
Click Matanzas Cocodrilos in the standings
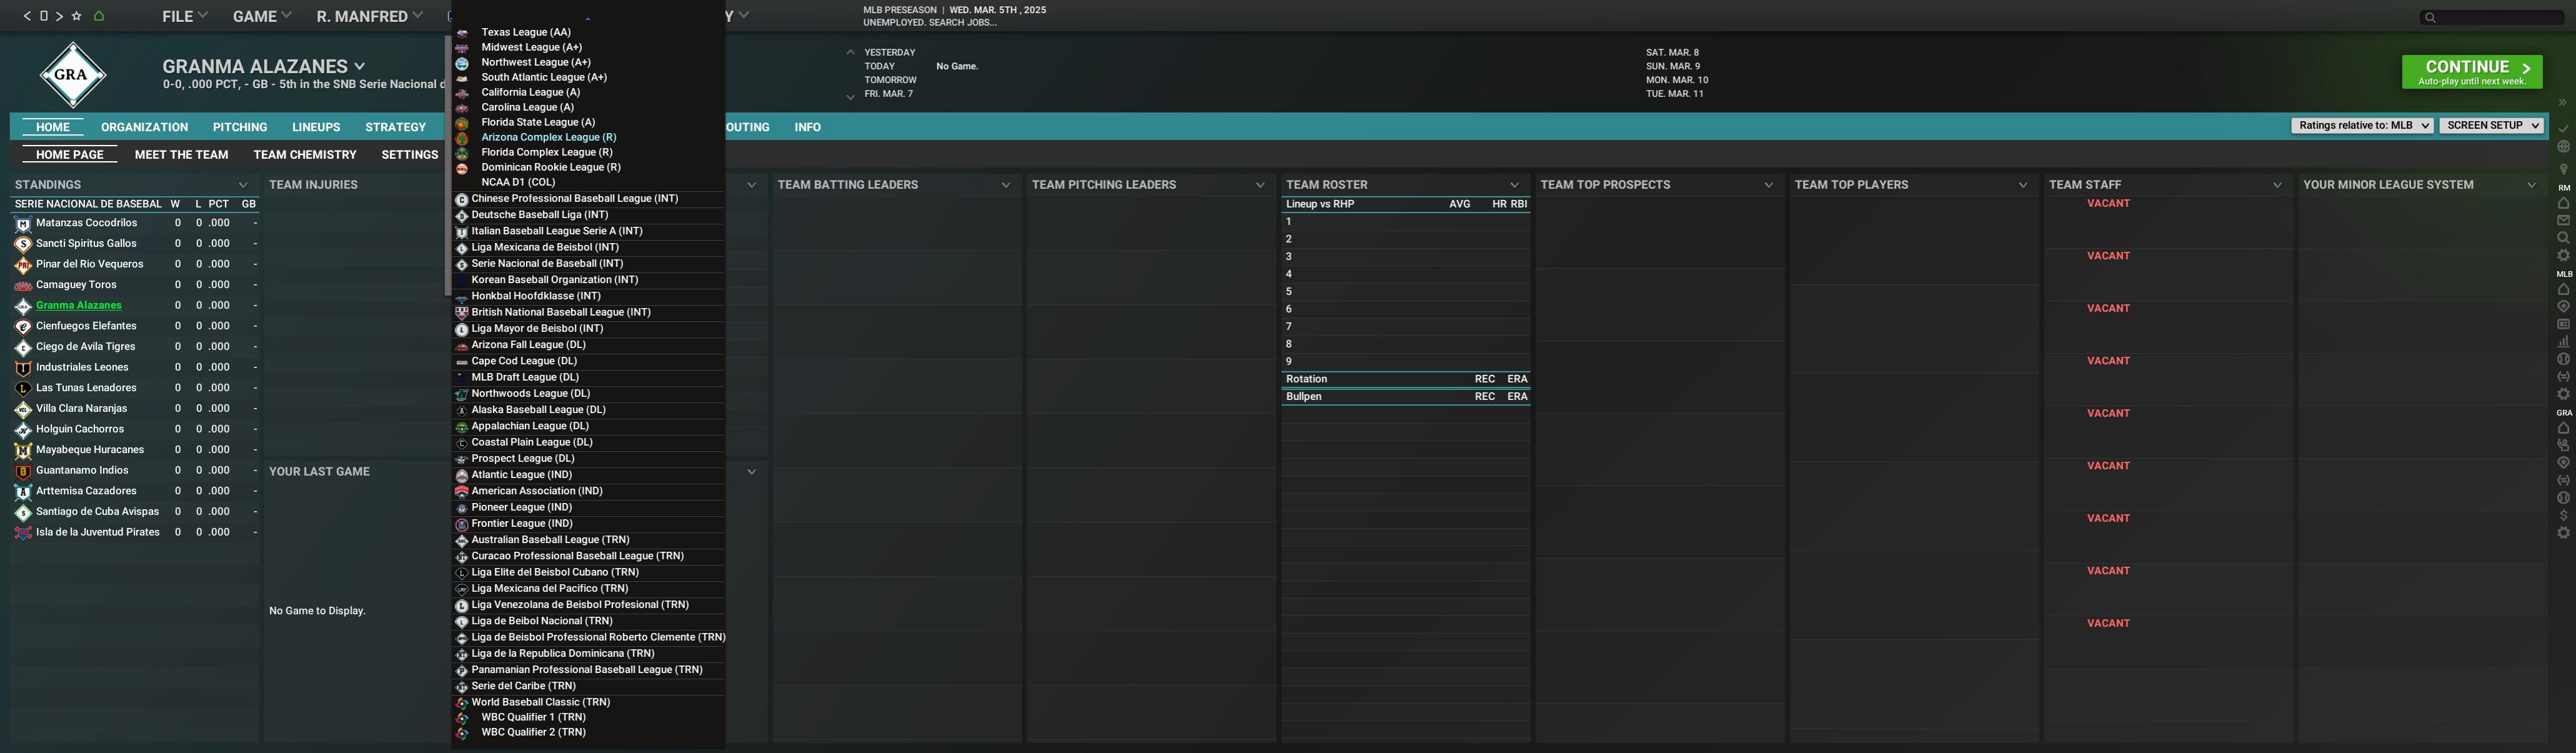pos(86,223)
